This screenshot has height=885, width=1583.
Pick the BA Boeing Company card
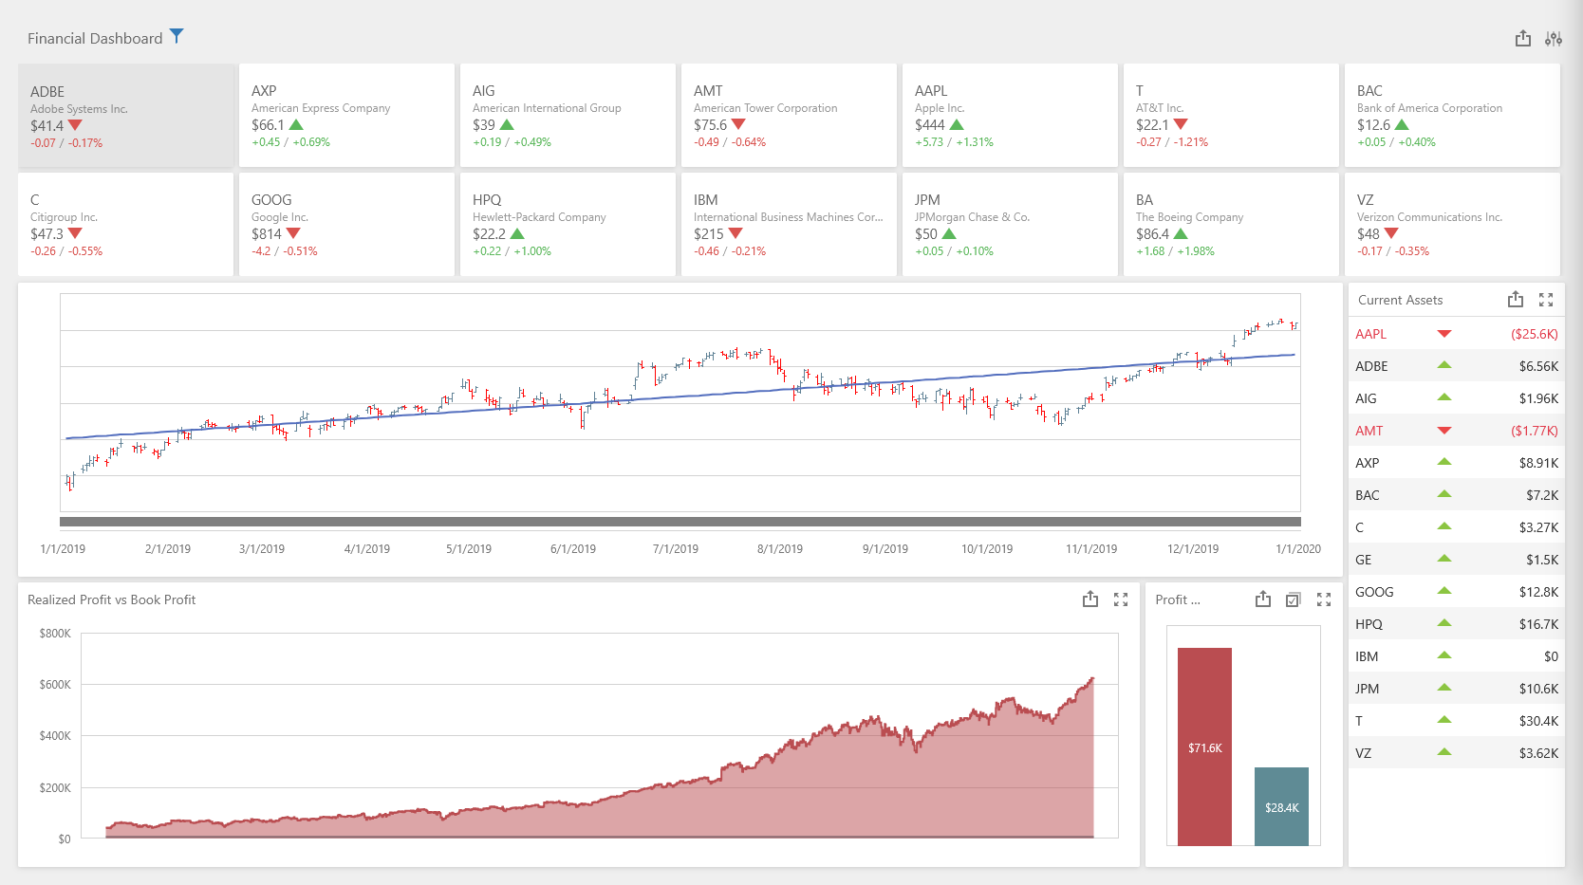(x=1230, y=225)
